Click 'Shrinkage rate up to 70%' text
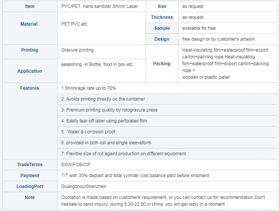This screenshot has width=279, height=211. point(89,88)
